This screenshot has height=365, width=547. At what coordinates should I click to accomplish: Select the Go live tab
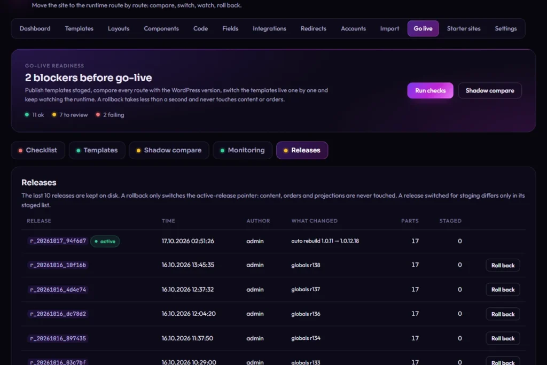click(x=423, y=29)
